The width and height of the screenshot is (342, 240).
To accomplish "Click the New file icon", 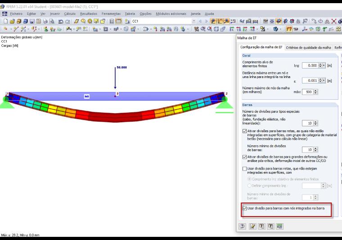I will click(x=6, y=21).
